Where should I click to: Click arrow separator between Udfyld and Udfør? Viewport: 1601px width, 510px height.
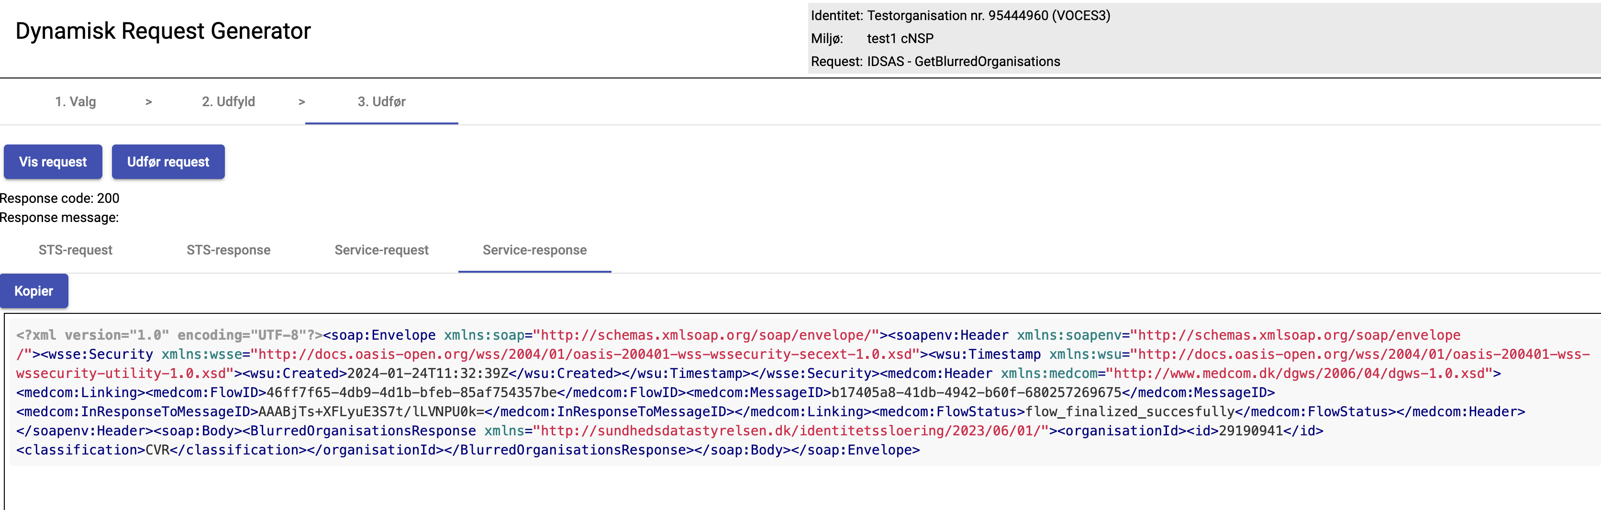[x=301, y=102]
